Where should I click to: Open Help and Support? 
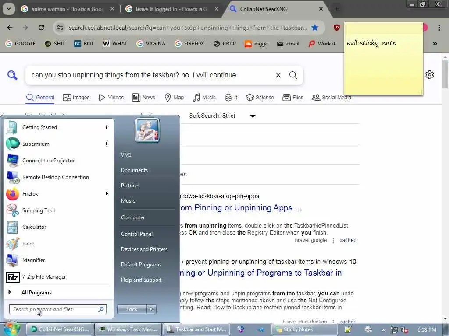coord(141,280)
